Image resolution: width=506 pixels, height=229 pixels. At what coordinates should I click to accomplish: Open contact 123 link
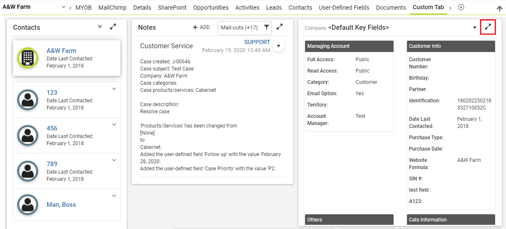tap(52, 93)
